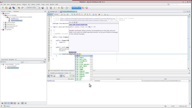Image resolution: width=192 pixels, height=108 pixels.
Task: Close the copyContent Navigator tab
Action: click(16, 59)
